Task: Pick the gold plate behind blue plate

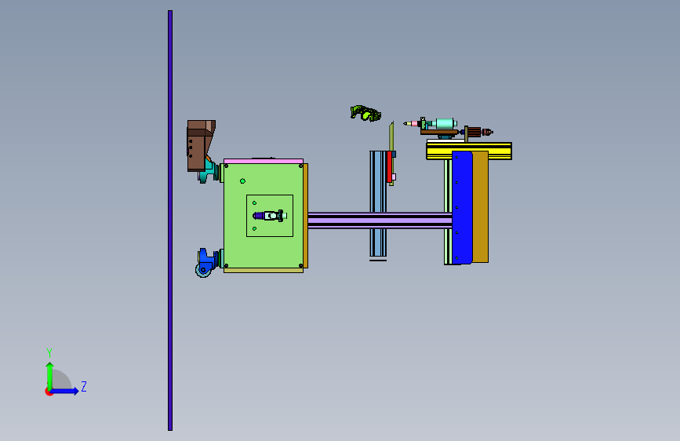Action: pos(480,206)
